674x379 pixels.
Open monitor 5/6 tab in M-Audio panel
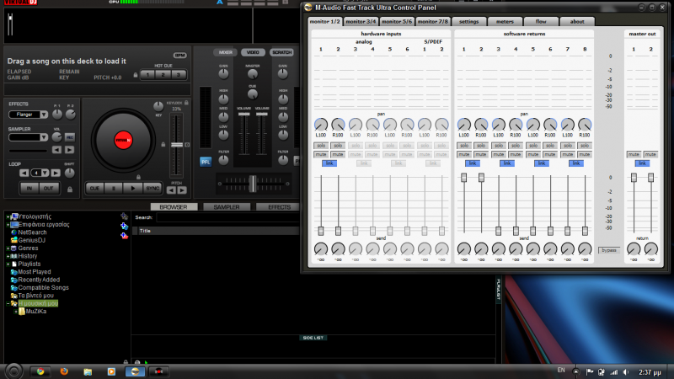click(x=397, y=22)
